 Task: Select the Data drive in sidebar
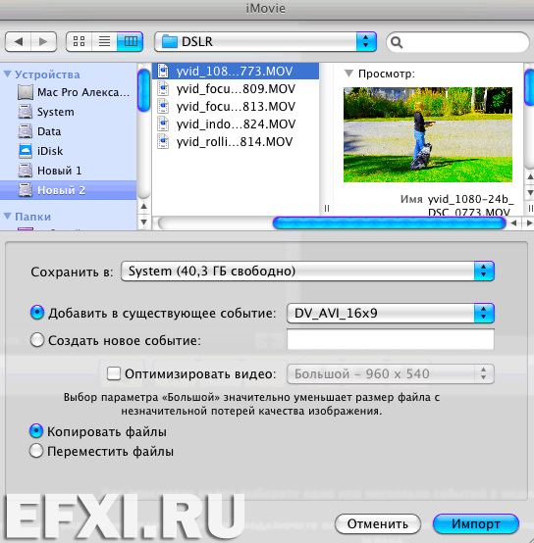[x=69, y=131]
